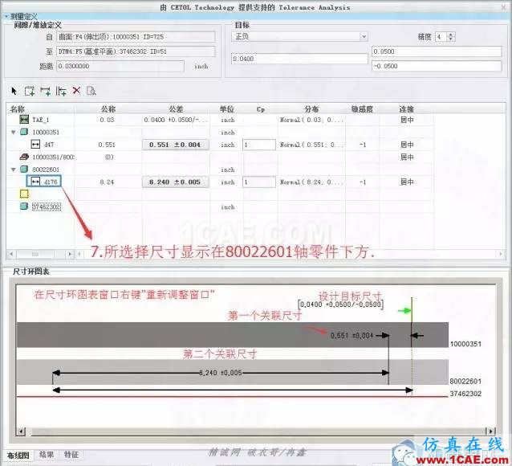Image resolution: width=512 pixels, height=466 pixels.
Task: Click the design target label in diagram
Action: (x=341, y=305)
